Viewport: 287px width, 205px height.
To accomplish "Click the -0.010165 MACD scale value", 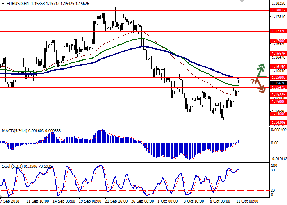I will (278, 159).
